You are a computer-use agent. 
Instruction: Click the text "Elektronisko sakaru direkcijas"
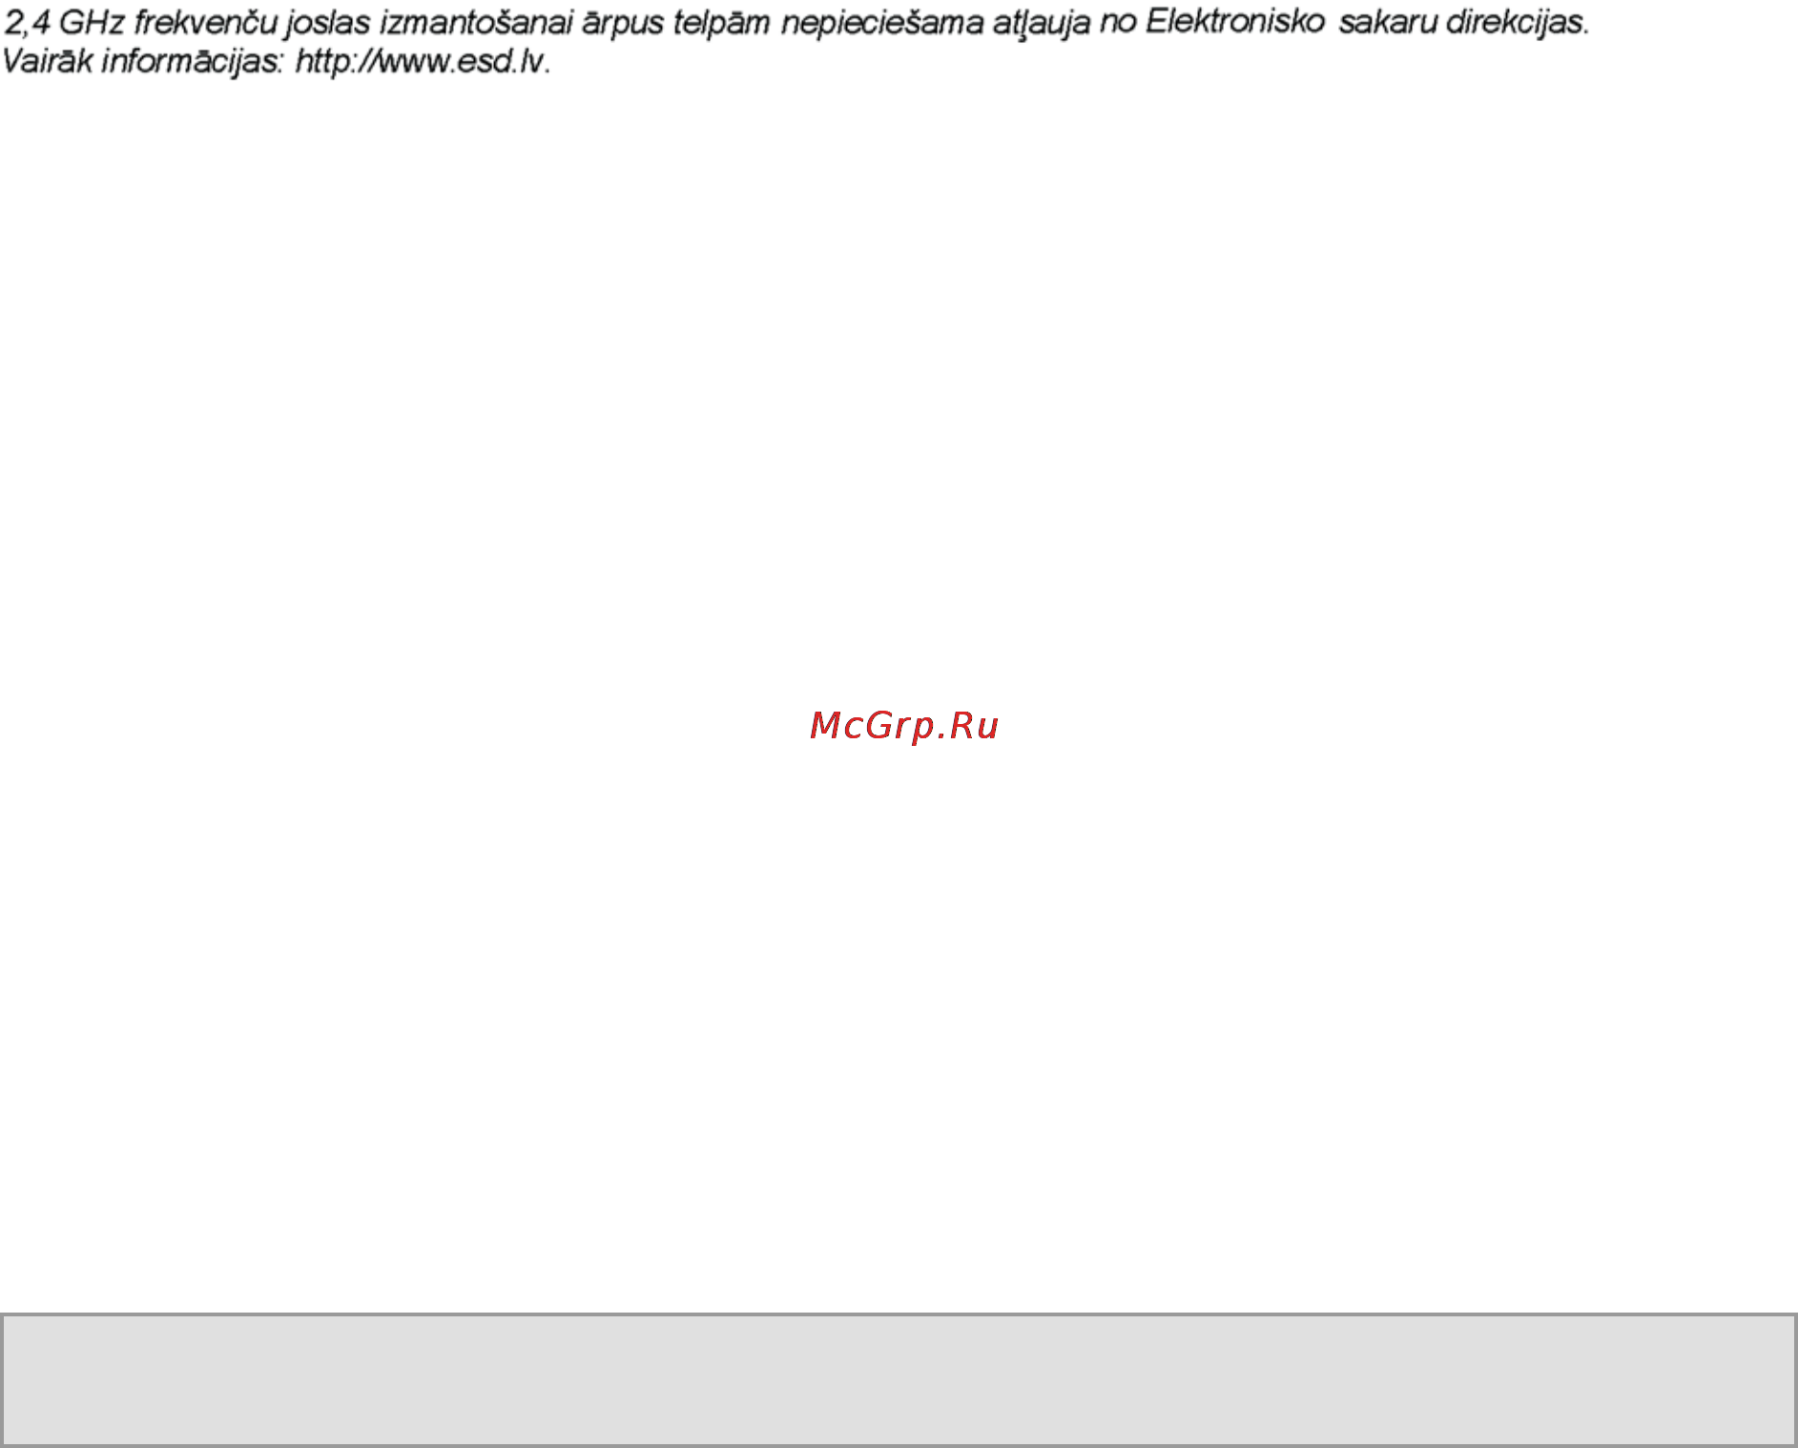[x=1364, y=22]
